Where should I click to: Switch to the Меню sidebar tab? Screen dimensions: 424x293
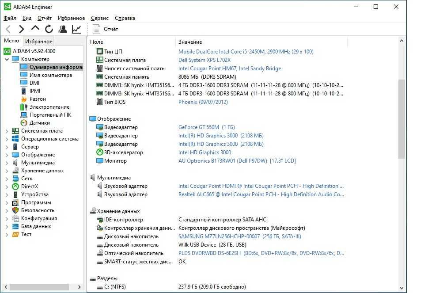(x=11, y=41)
